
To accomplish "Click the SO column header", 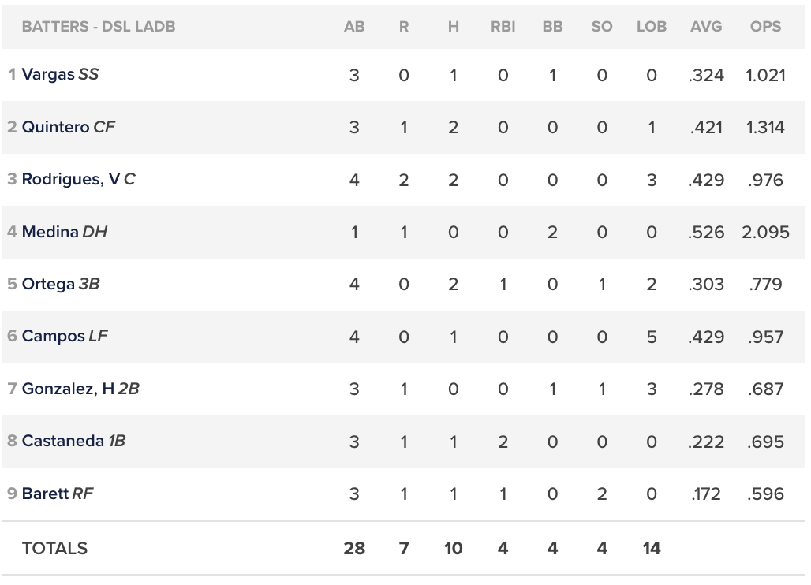I will 601,27.
